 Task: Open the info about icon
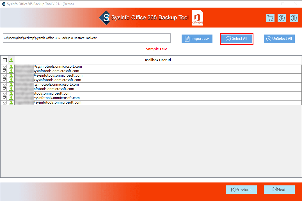294,18
